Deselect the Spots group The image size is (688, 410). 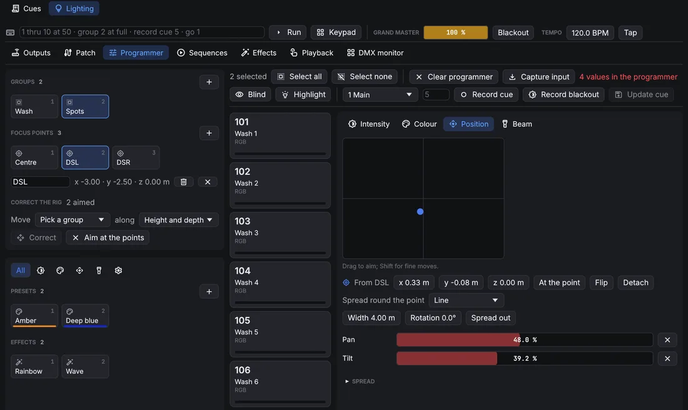[85, 106]
